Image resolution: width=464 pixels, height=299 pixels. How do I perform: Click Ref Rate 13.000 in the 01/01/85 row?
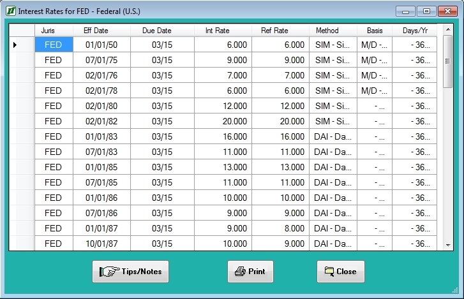point(281,167)
